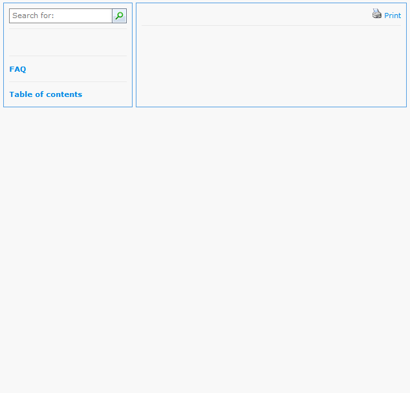
Task: Print the page using the printer icon
Action: pos(377,14)
